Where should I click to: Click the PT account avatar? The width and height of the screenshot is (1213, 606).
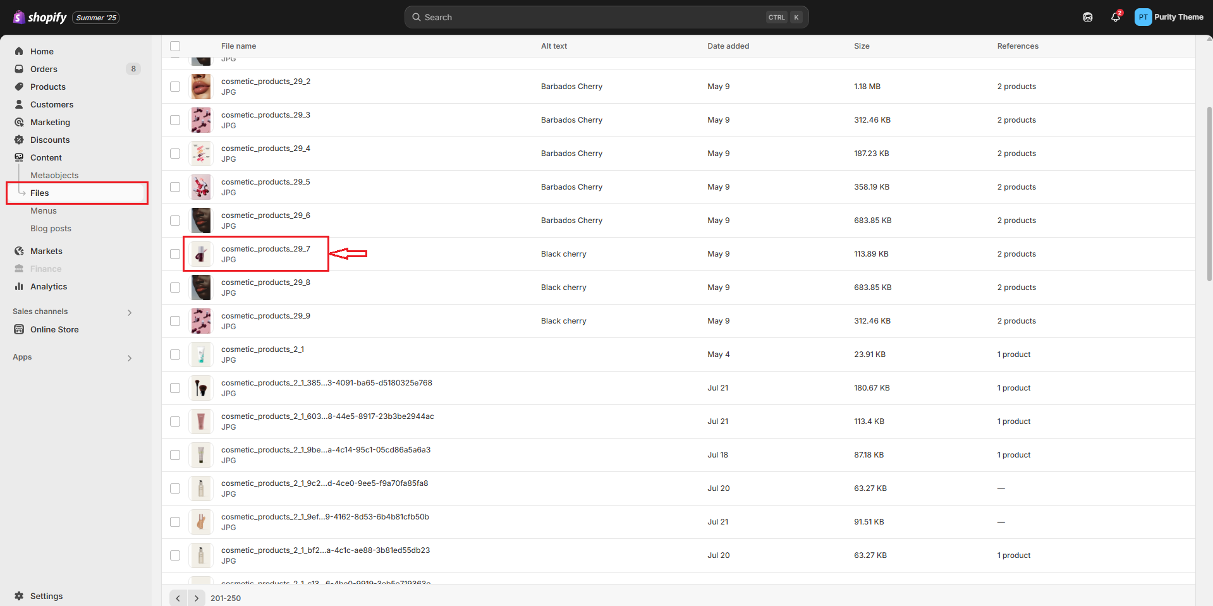coord(1143,17)
